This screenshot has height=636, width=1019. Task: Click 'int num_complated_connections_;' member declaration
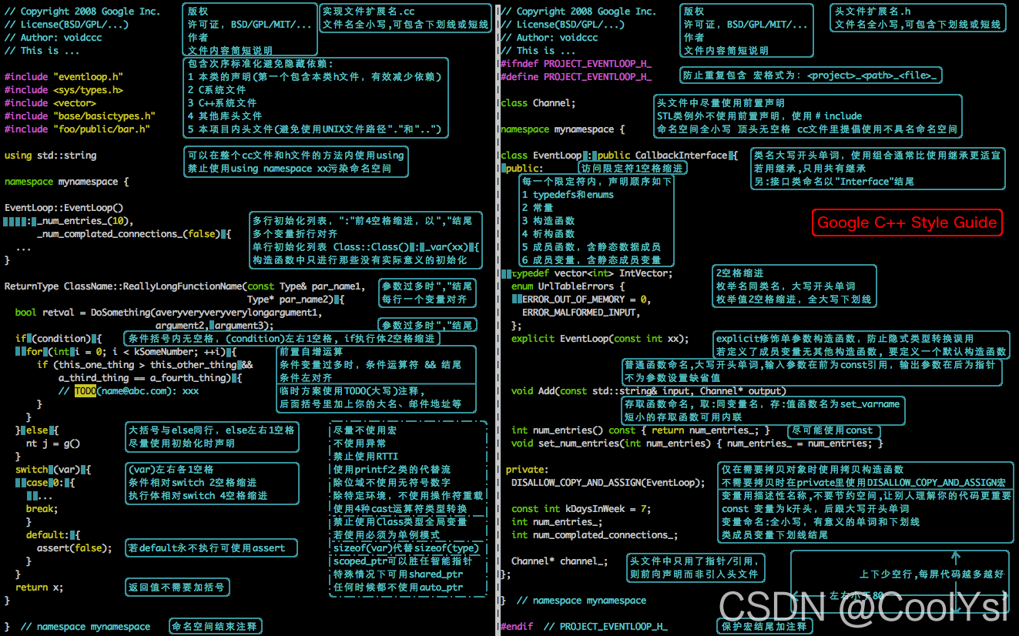click(x=595, y=535)
